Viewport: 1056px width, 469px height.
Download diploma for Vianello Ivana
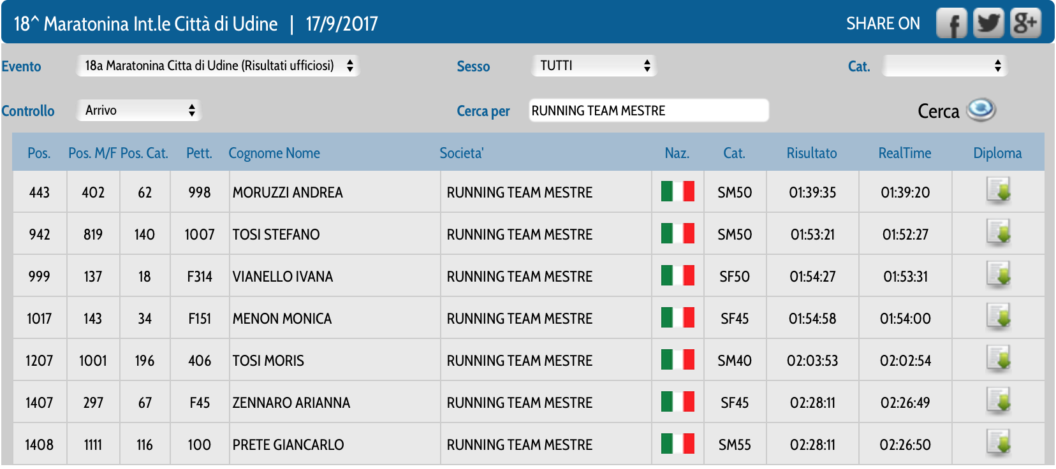(x=998, y=275)
